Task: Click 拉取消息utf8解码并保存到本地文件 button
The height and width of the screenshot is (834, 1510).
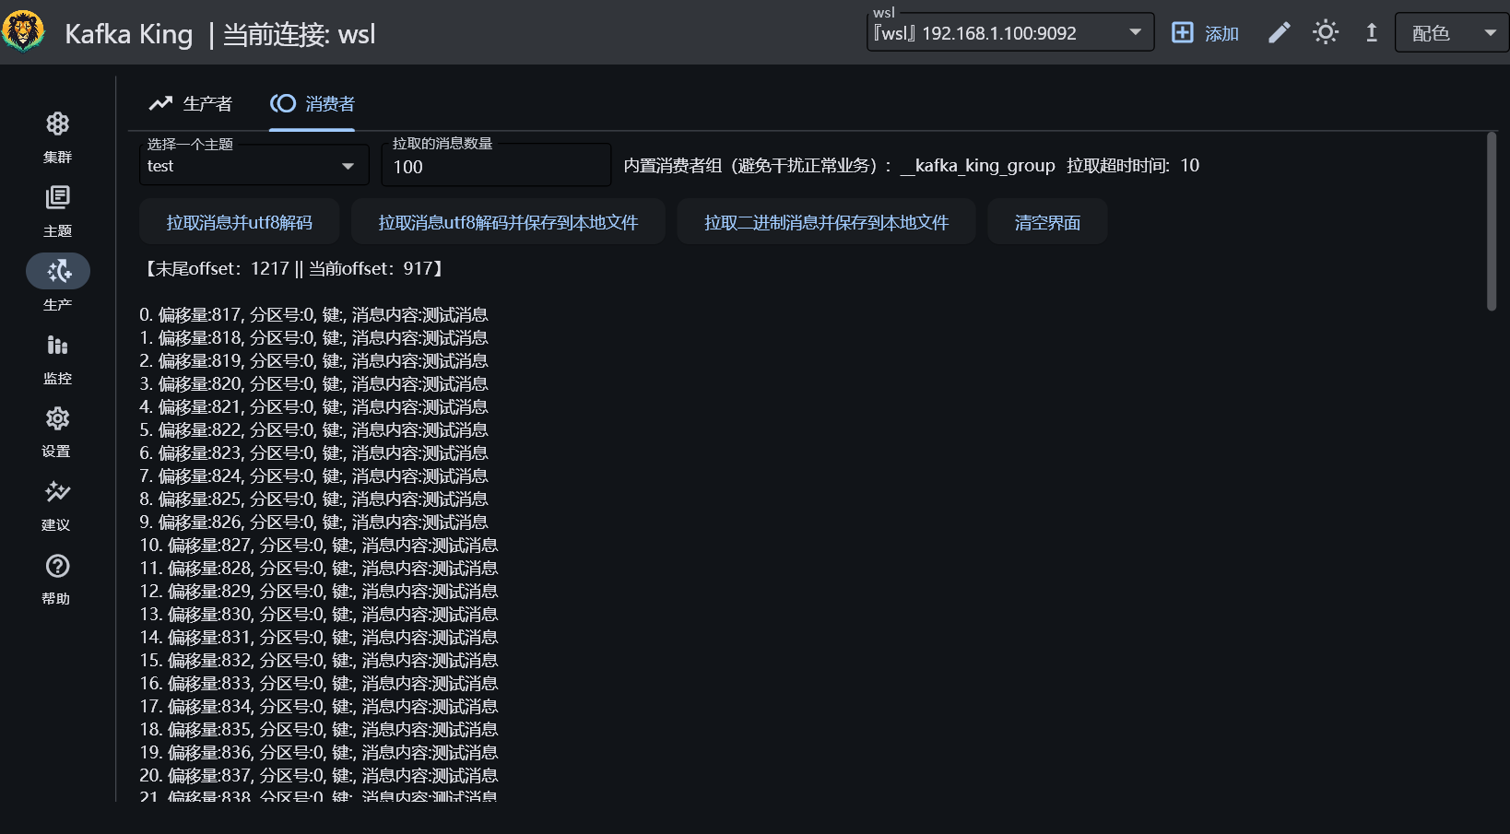Action: pos(508,222)
